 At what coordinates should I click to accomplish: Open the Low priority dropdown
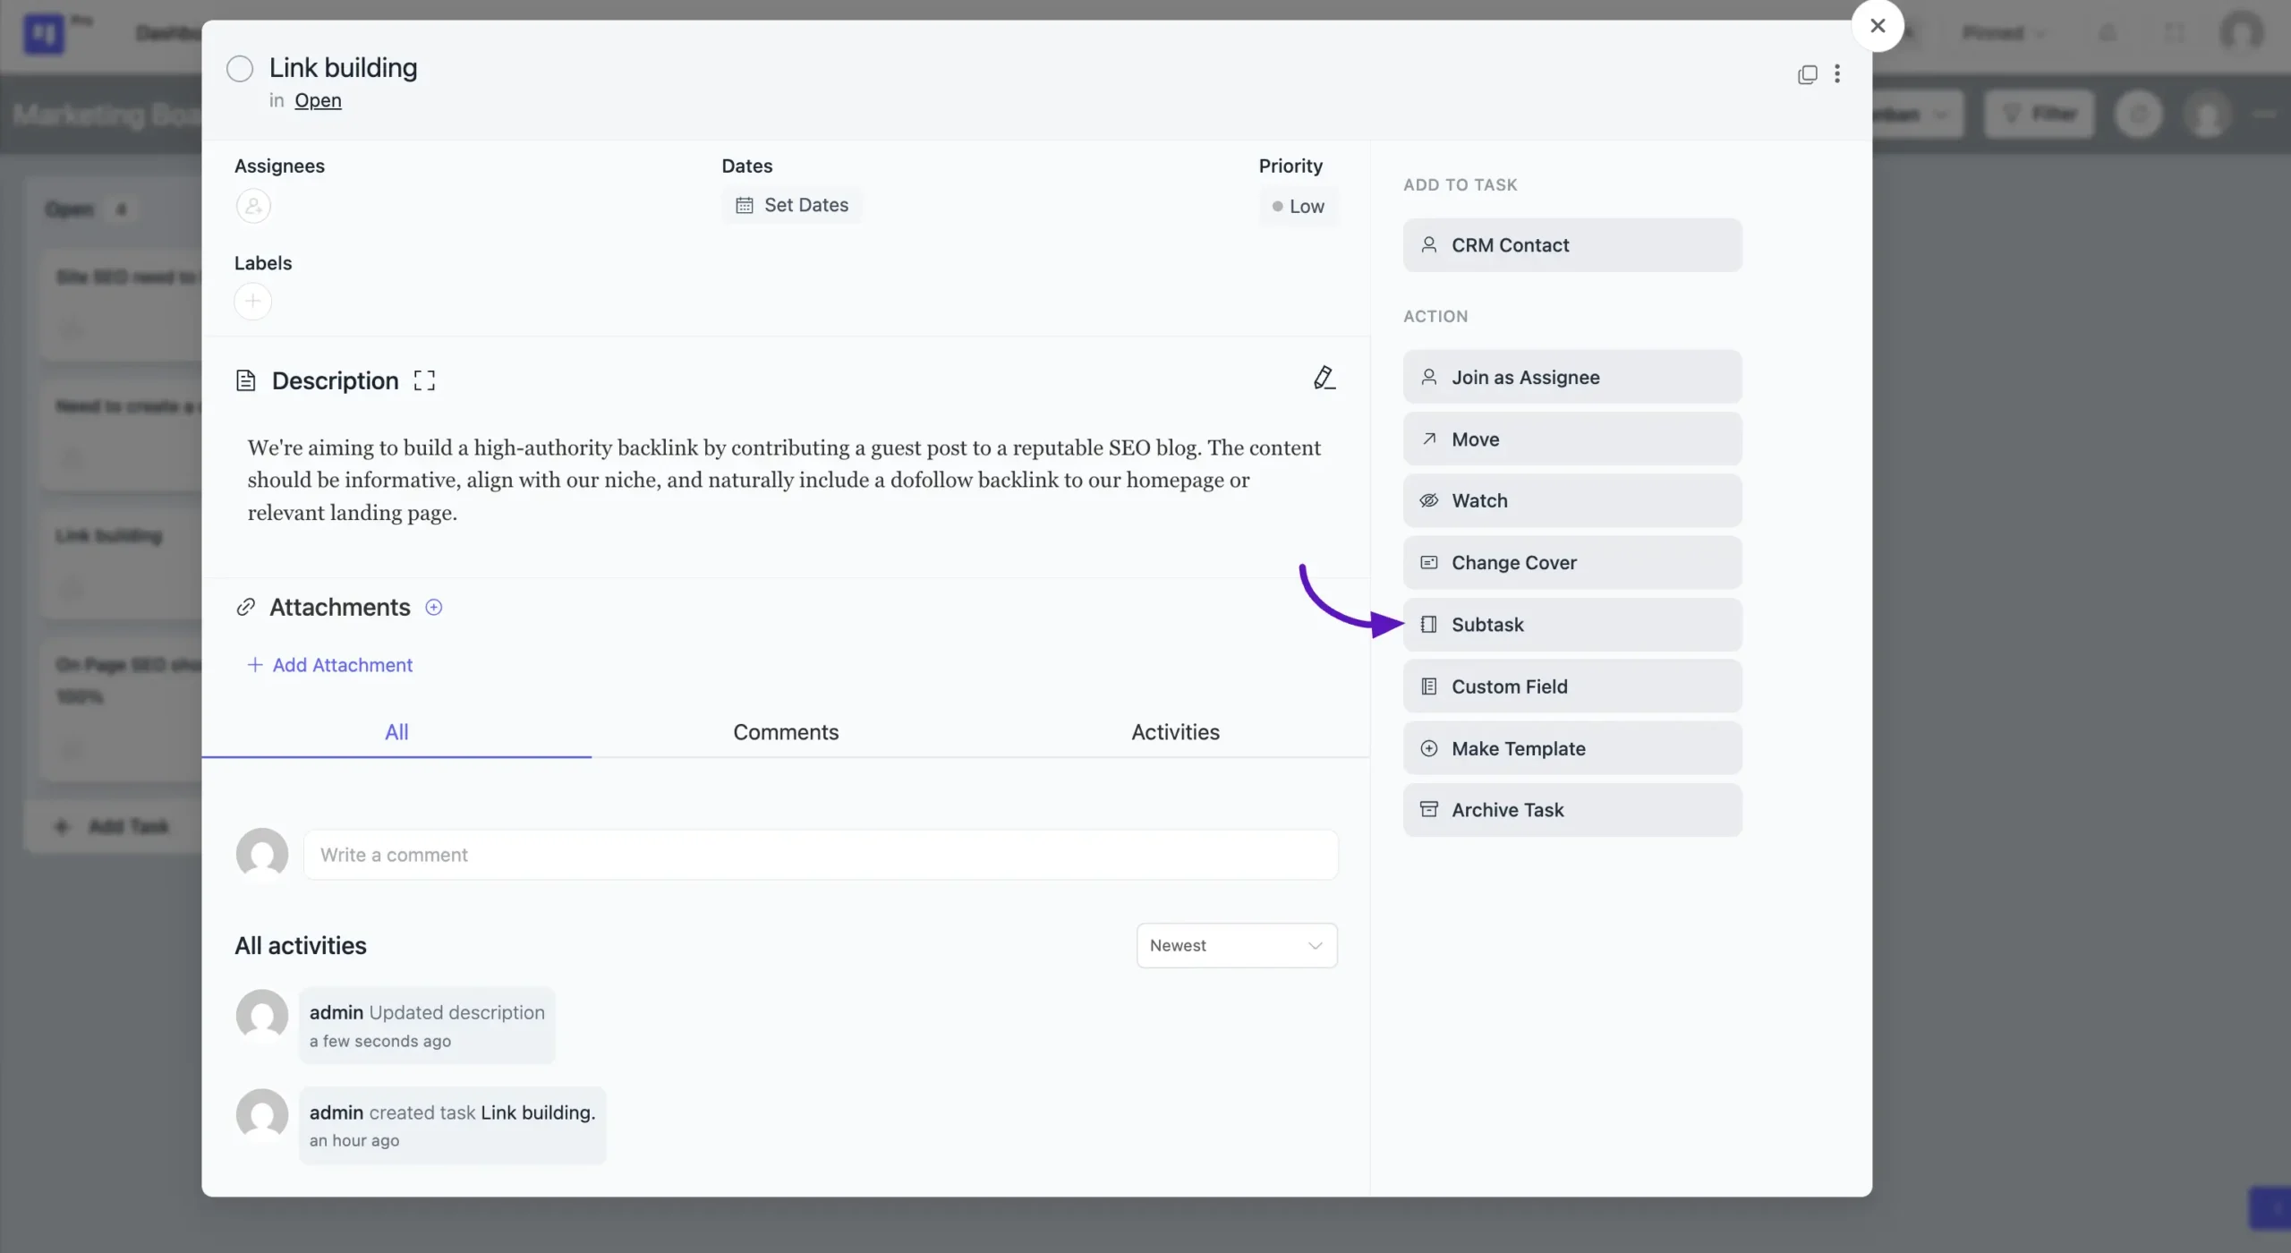tap(1299, 207)
